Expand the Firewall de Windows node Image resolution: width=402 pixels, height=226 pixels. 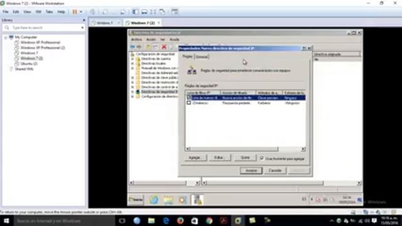[133, 68]
